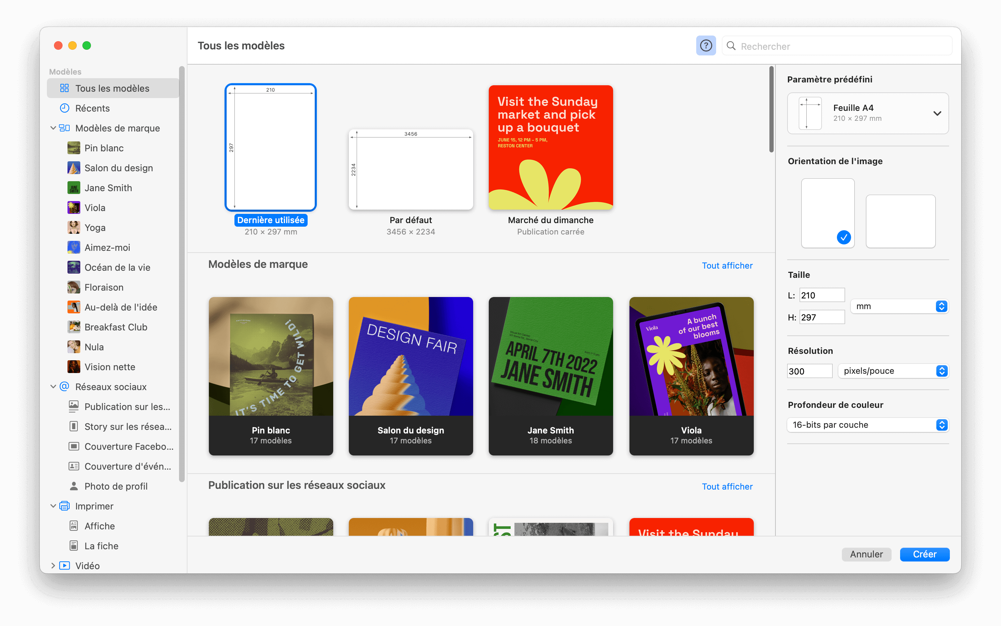Click the Yoga sidebar icon
Image resolution: width=1001 pixels, height=626 pixels.
pos(74,227)
